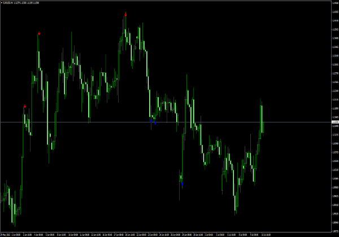Click the last date label on the time axis

coord(266,234)
